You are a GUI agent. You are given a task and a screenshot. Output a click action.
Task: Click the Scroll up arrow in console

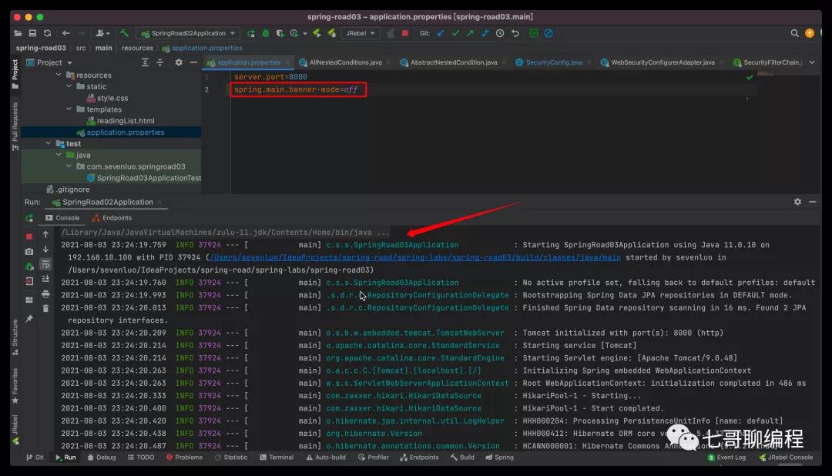[x=45, y=235]
